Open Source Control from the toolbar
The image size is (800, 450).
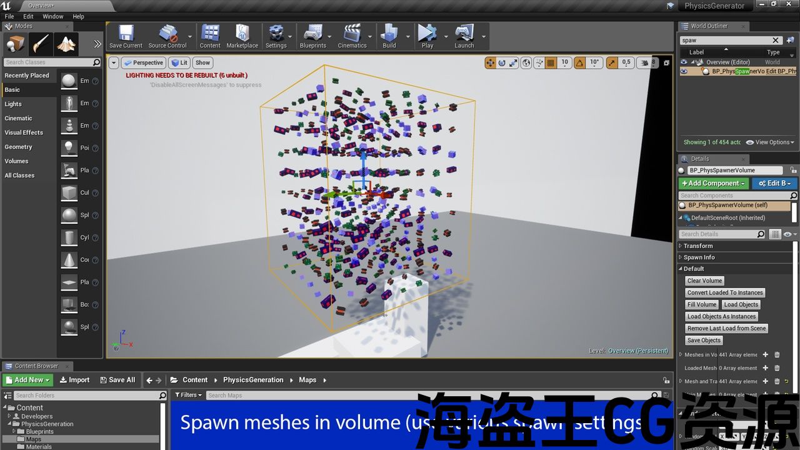(x=167, y=36)
